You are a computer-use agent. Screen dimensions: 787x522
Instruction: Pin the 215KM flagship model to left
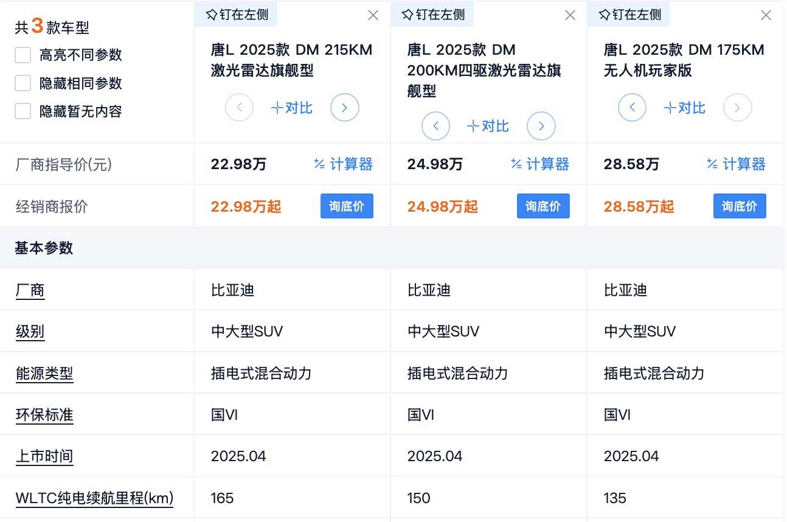[x=237, y=15]
